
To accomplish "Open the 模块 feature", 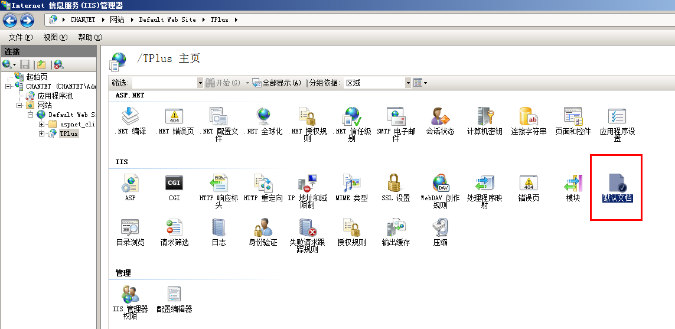I will [x=573, y=188].
